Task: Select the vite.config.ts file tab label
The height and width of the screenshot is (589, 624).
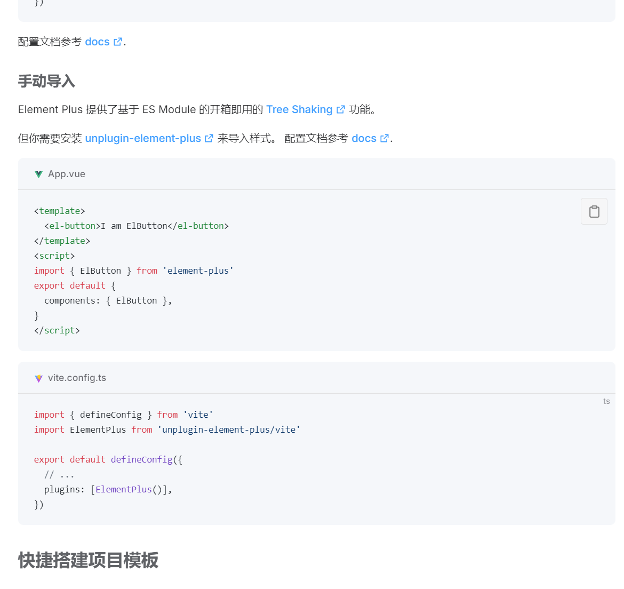Action: pyautogui.click(x=77, y=378)
